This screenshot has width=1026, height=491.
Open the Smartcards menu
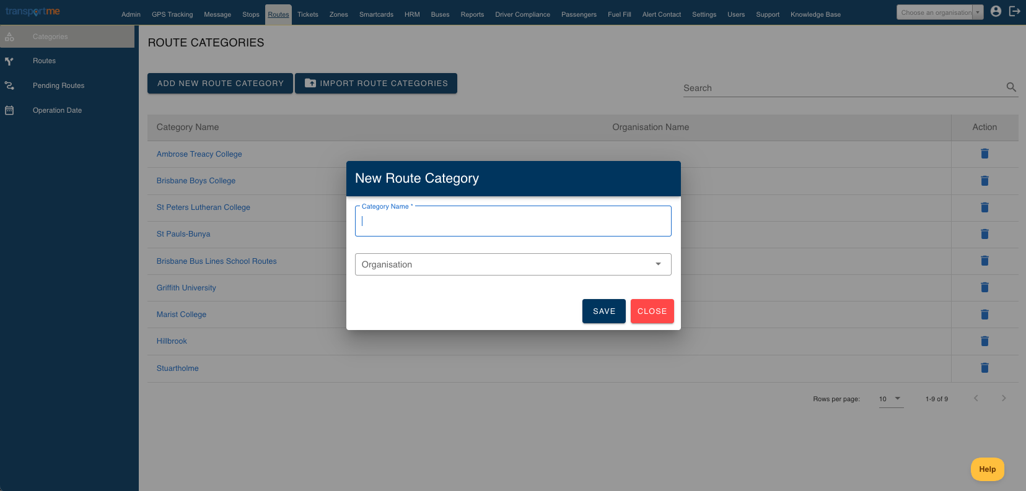[x=376, y=14]
